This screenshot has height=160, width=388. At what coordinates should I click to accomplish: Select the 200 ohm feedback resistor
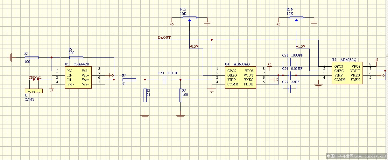(x=76, y=57)
